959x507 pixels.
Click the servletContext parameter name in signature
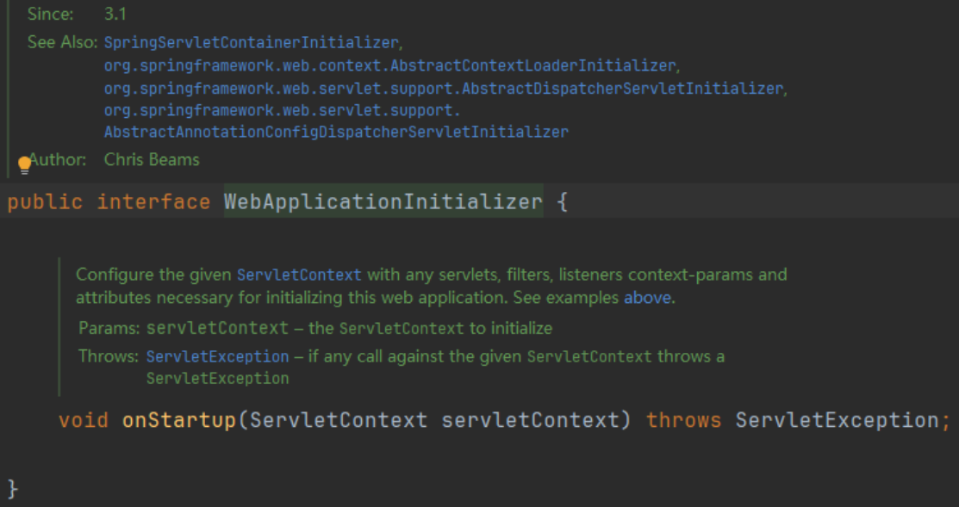[x=530, y=420]
